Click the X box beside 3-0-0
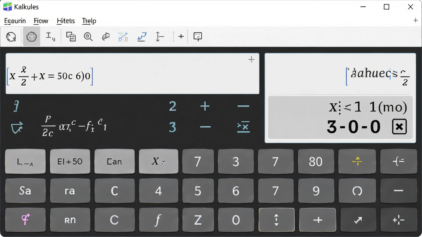This screenshot has width=422, height=237. [x=399, y=127]
